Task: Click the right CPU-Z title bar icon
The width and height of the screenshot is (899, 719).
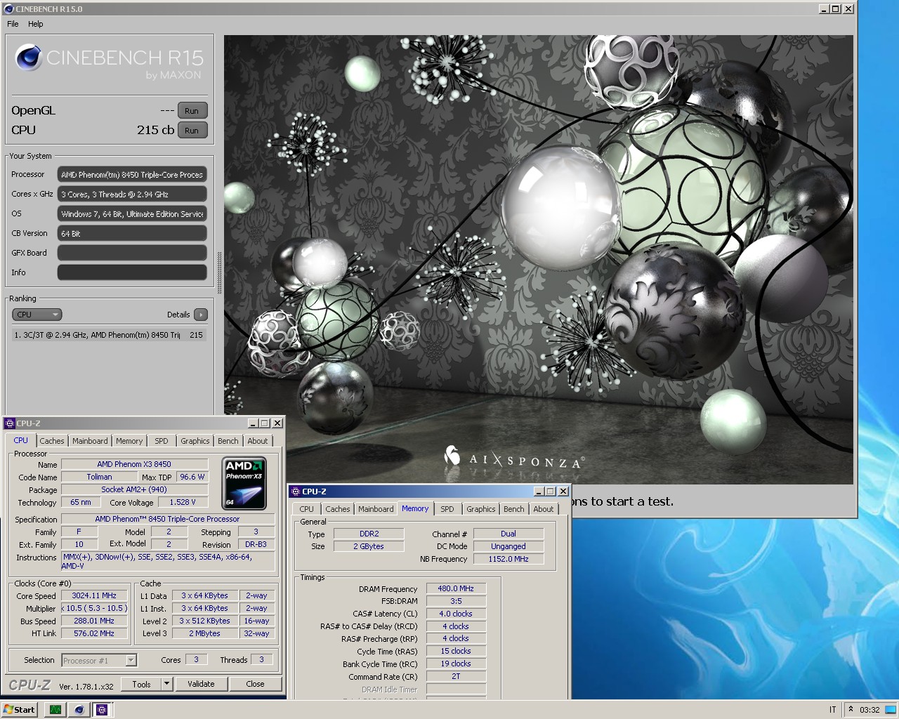Action: click(x=295, y=492)
